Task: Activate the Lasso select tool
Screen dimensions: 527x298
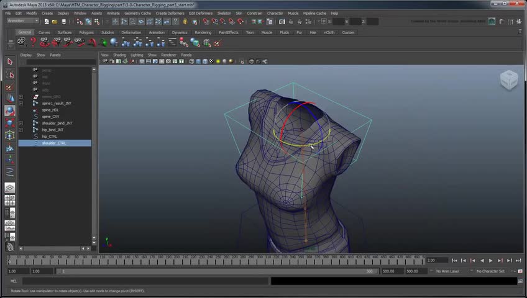Action: [9, 74]
